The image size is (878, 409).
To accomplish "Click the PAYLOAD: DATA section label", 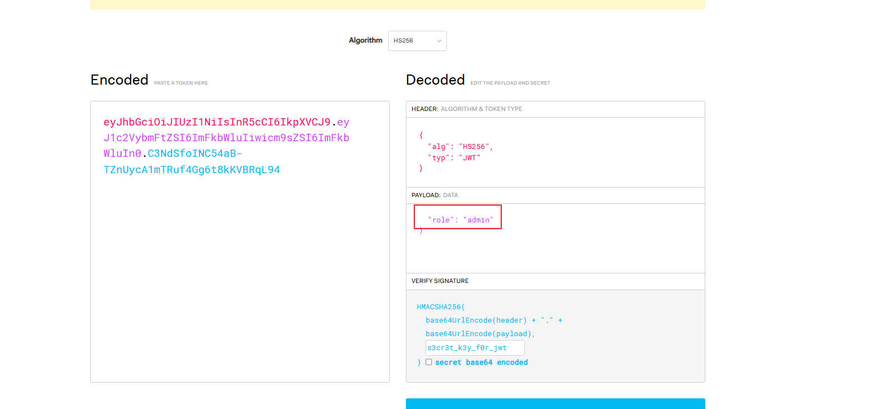I will [435, 196].
